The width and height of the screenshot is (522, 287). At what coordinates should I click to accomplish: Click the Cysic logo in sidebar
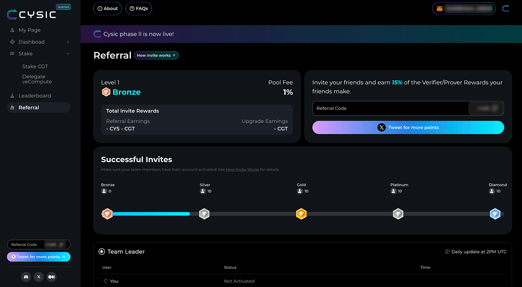(x=32, y=15)
